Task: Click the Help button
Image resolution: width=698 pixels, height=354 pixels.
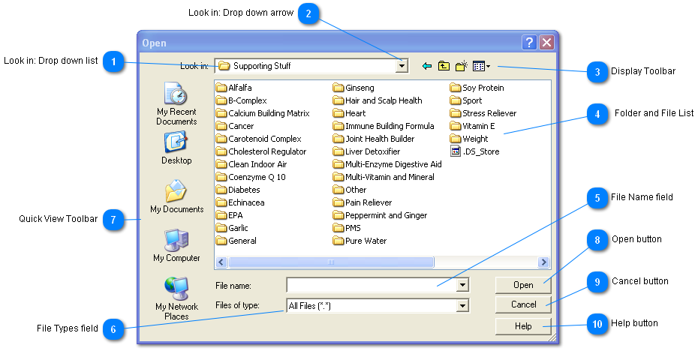Action: click(523, 326)
